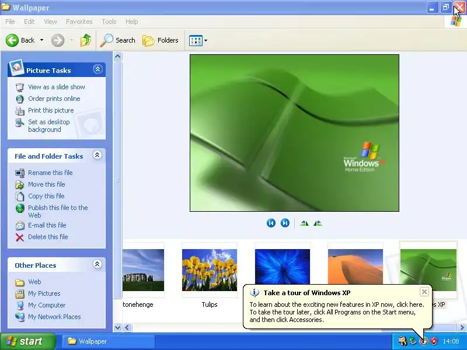Collapse the Picture Tasks panel

pos(97,69)
